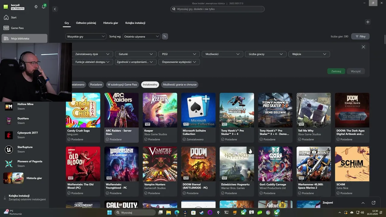The width and height of the screenshot is (386, 217).
Task: Select StarRupture in sidebar list
Action: tap(24, 149)
